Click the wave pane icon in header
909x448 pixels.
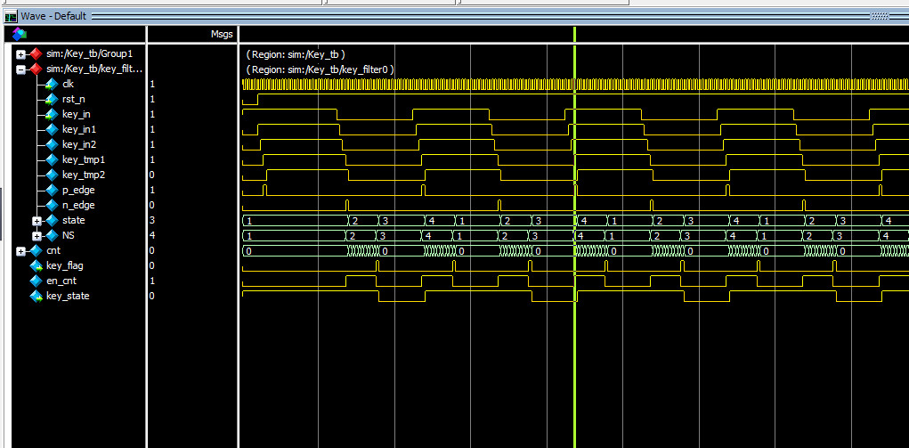[19, 34]
